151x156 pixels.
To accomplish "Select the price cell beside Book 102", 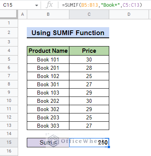I will [x=89, y=76].
